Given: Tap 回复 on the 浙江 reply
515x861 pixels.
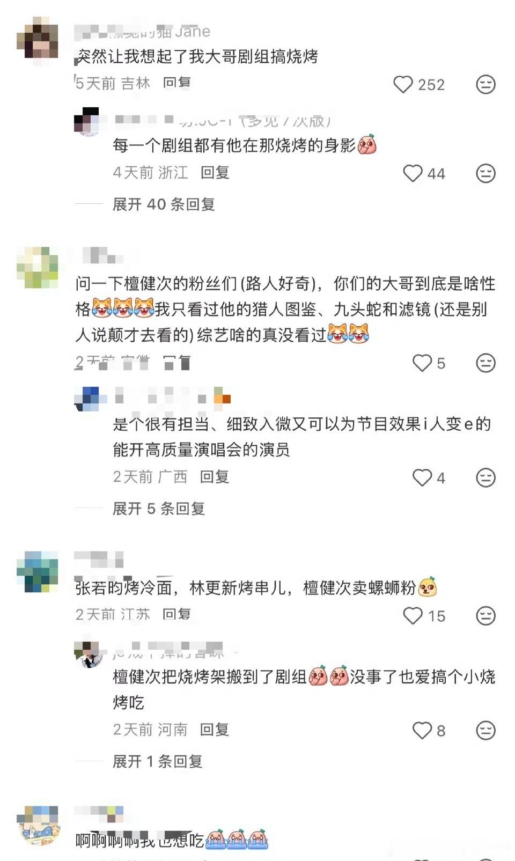Looking at the screenshot, I should point(215,172).
